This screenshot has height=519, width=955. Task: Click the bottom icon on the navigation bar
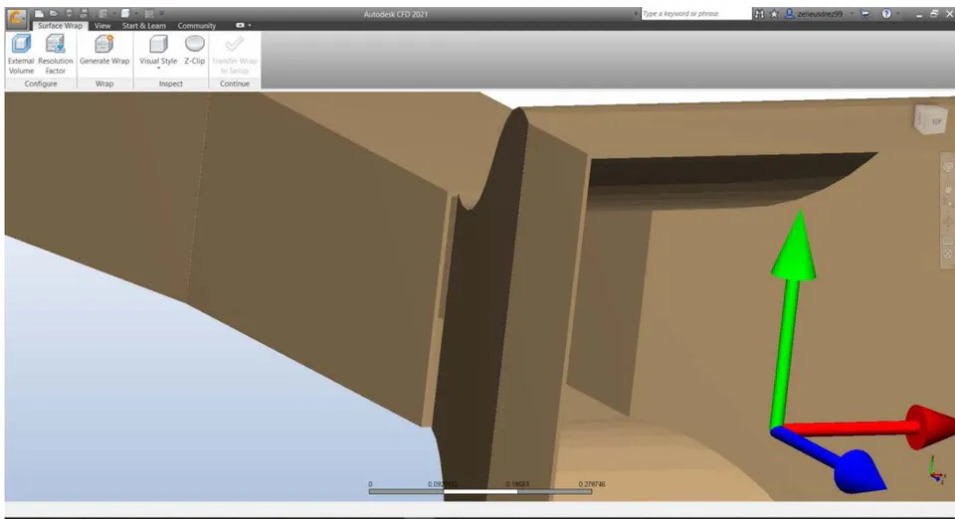[948, 255]
